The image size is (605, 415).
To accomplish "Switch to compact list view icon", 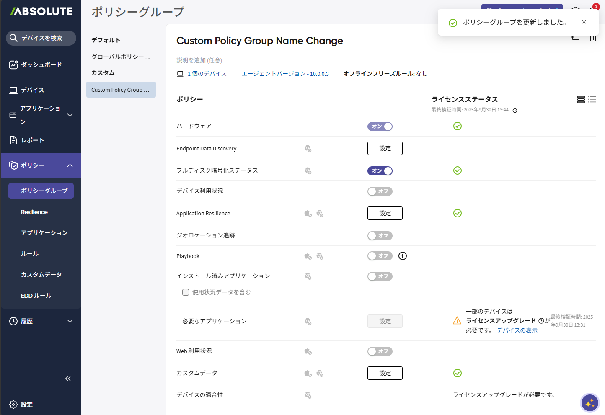I will pos(592,99).
